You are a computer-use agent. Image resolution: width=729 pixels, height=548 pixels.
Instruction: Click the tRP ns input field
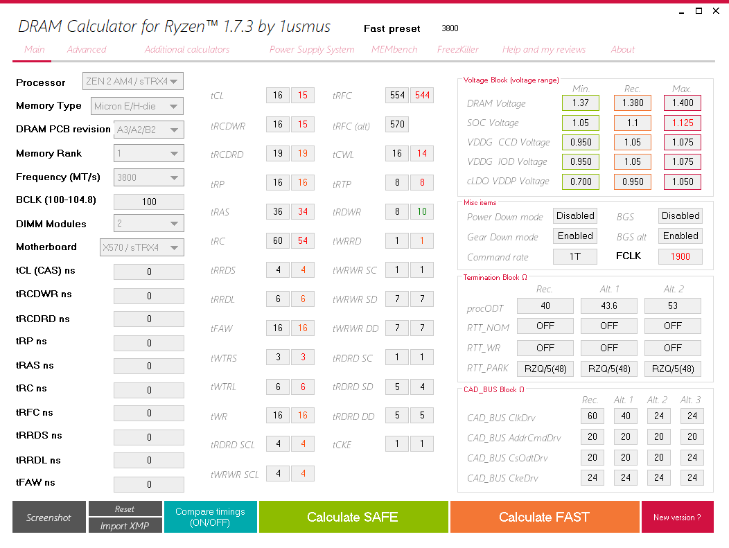(x=149, y=343)
